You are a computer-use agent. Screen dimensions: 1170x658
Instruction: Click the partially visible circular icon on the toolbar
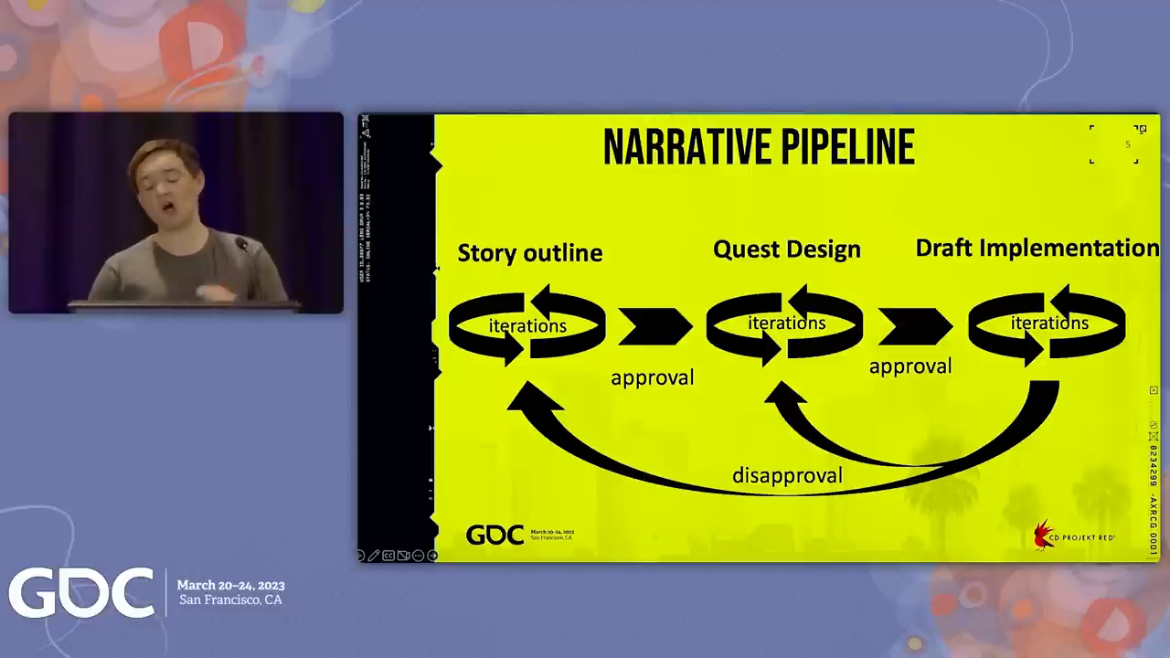[362, 555]
